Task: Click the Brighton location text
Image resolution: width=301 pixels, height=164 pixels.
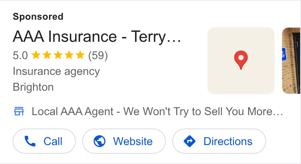Action: coord(33,87)
